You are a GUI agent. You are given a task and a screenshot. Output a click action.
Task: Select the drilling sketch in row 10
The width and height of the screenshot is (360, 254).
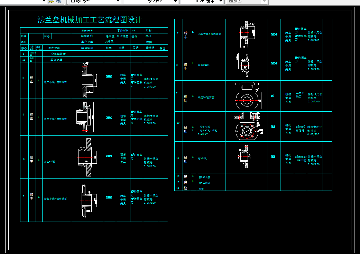click(248, 126)
